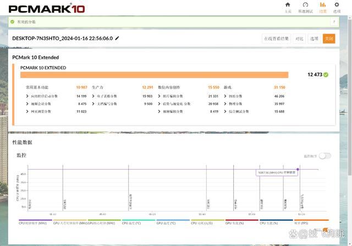Click result name DESKTOP-7N3SHTO_2024-01-16 22:56:06.0
Viewport: 352px width, 246px height.
[x=62, y=38]
